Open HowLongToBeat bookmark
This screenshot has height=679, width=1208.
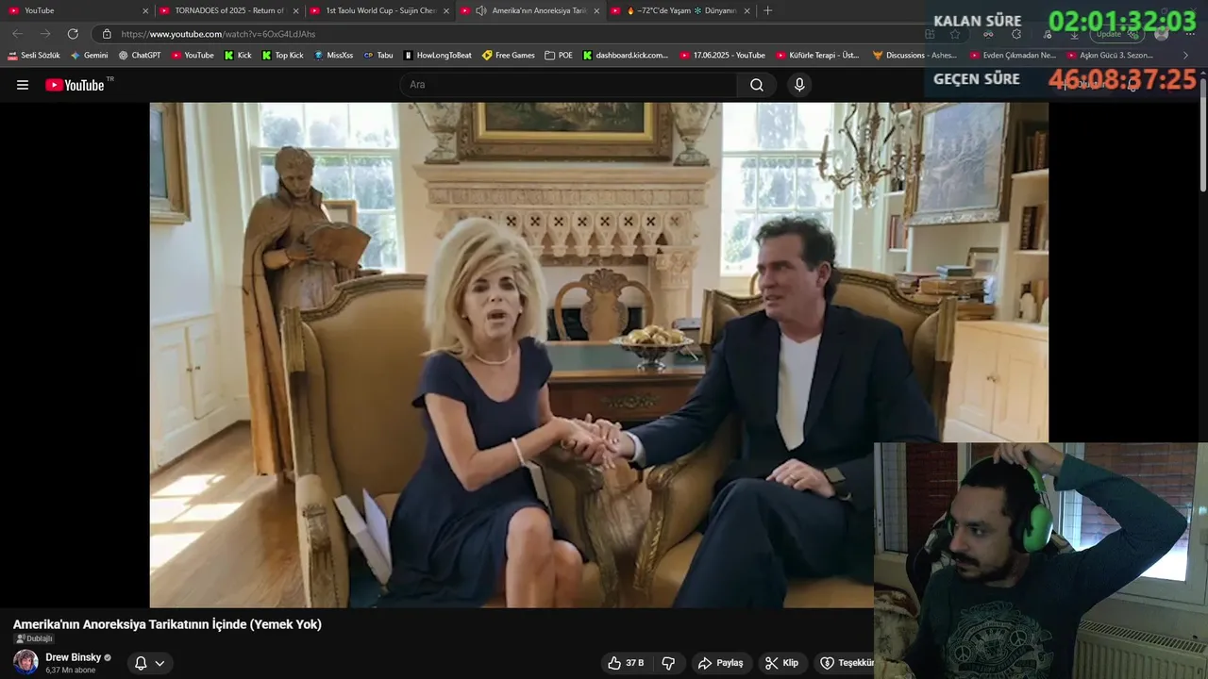click(438, 56)
